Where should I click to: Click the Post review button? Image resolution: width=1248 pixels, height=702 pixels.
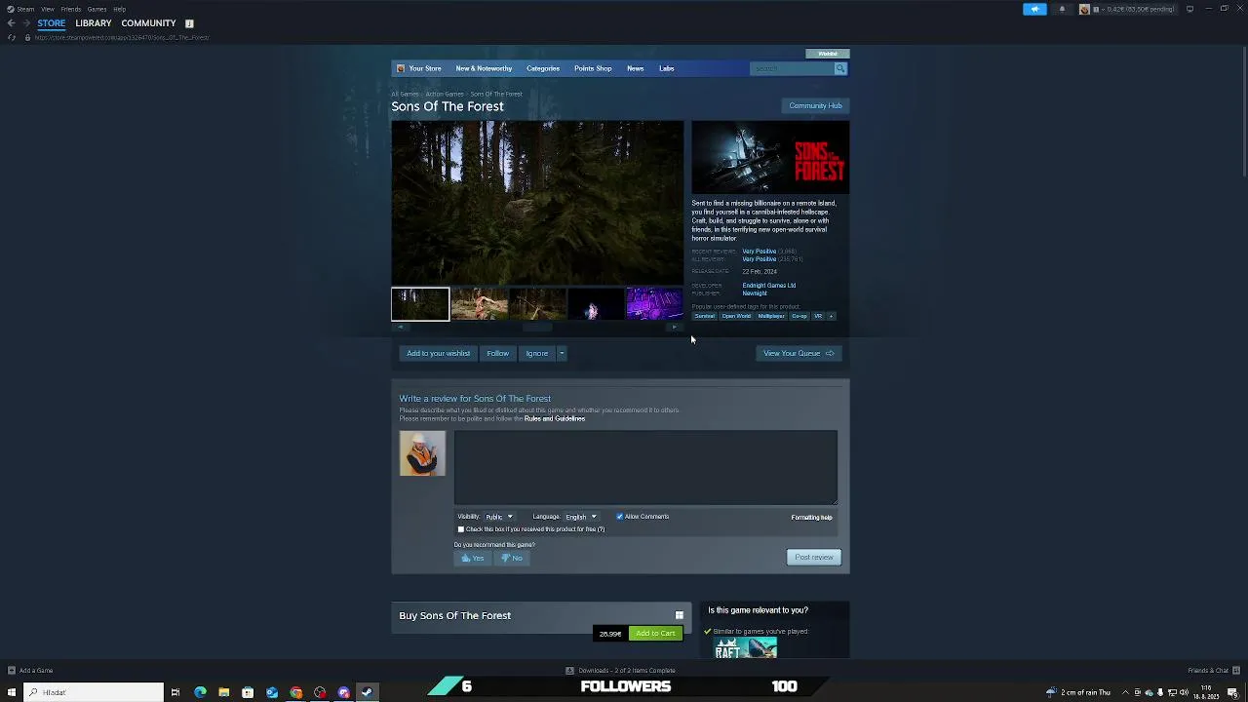[x=813, y=557]
